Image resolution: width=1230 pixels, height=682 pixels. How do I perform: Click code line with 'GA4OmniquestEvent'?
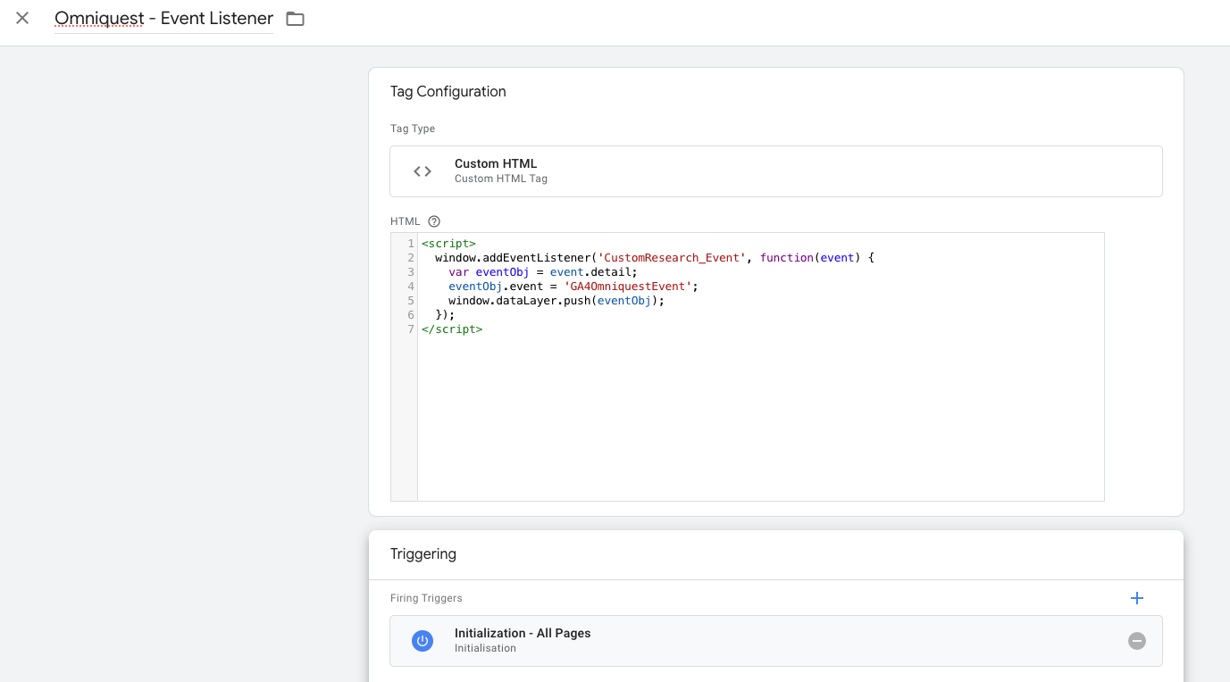(x=573, y=287)
